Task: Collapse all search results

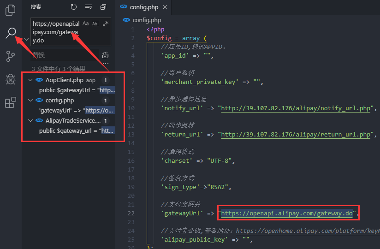Action: [x=103, y=7]
